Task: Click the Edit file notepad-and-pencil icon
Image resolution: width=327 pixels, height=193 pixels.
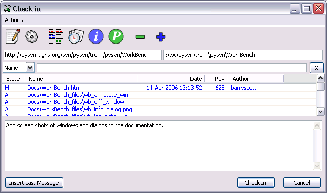Action: 13,36
